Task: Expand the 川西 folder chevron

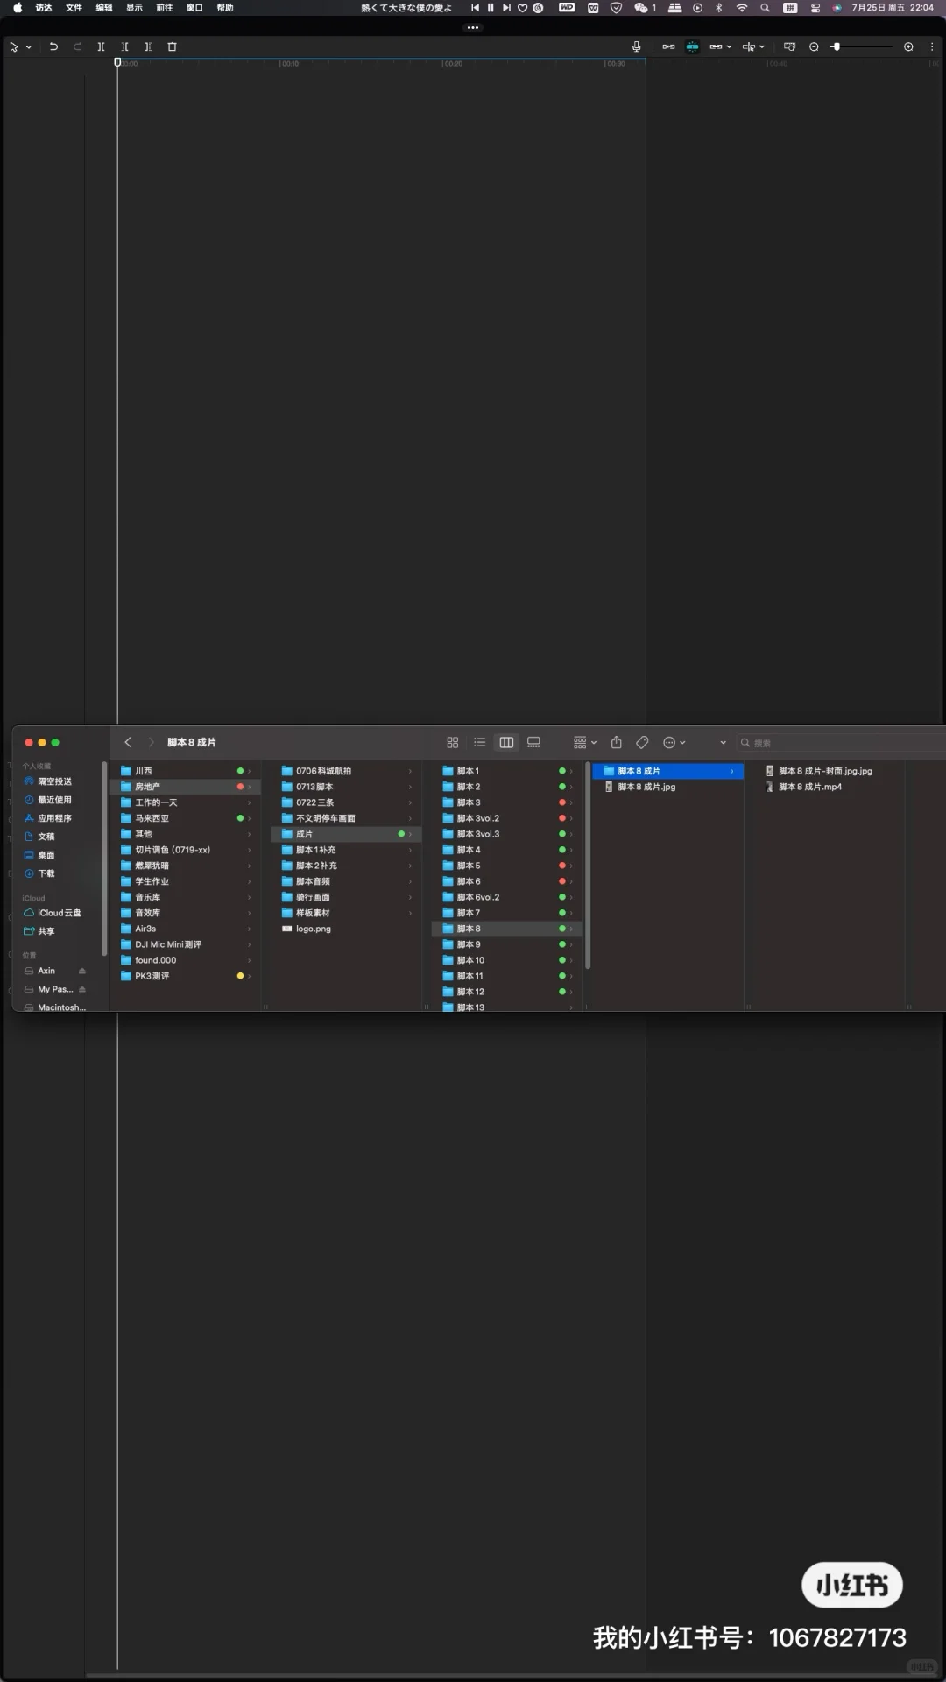Action: click(x=249, y=771)
